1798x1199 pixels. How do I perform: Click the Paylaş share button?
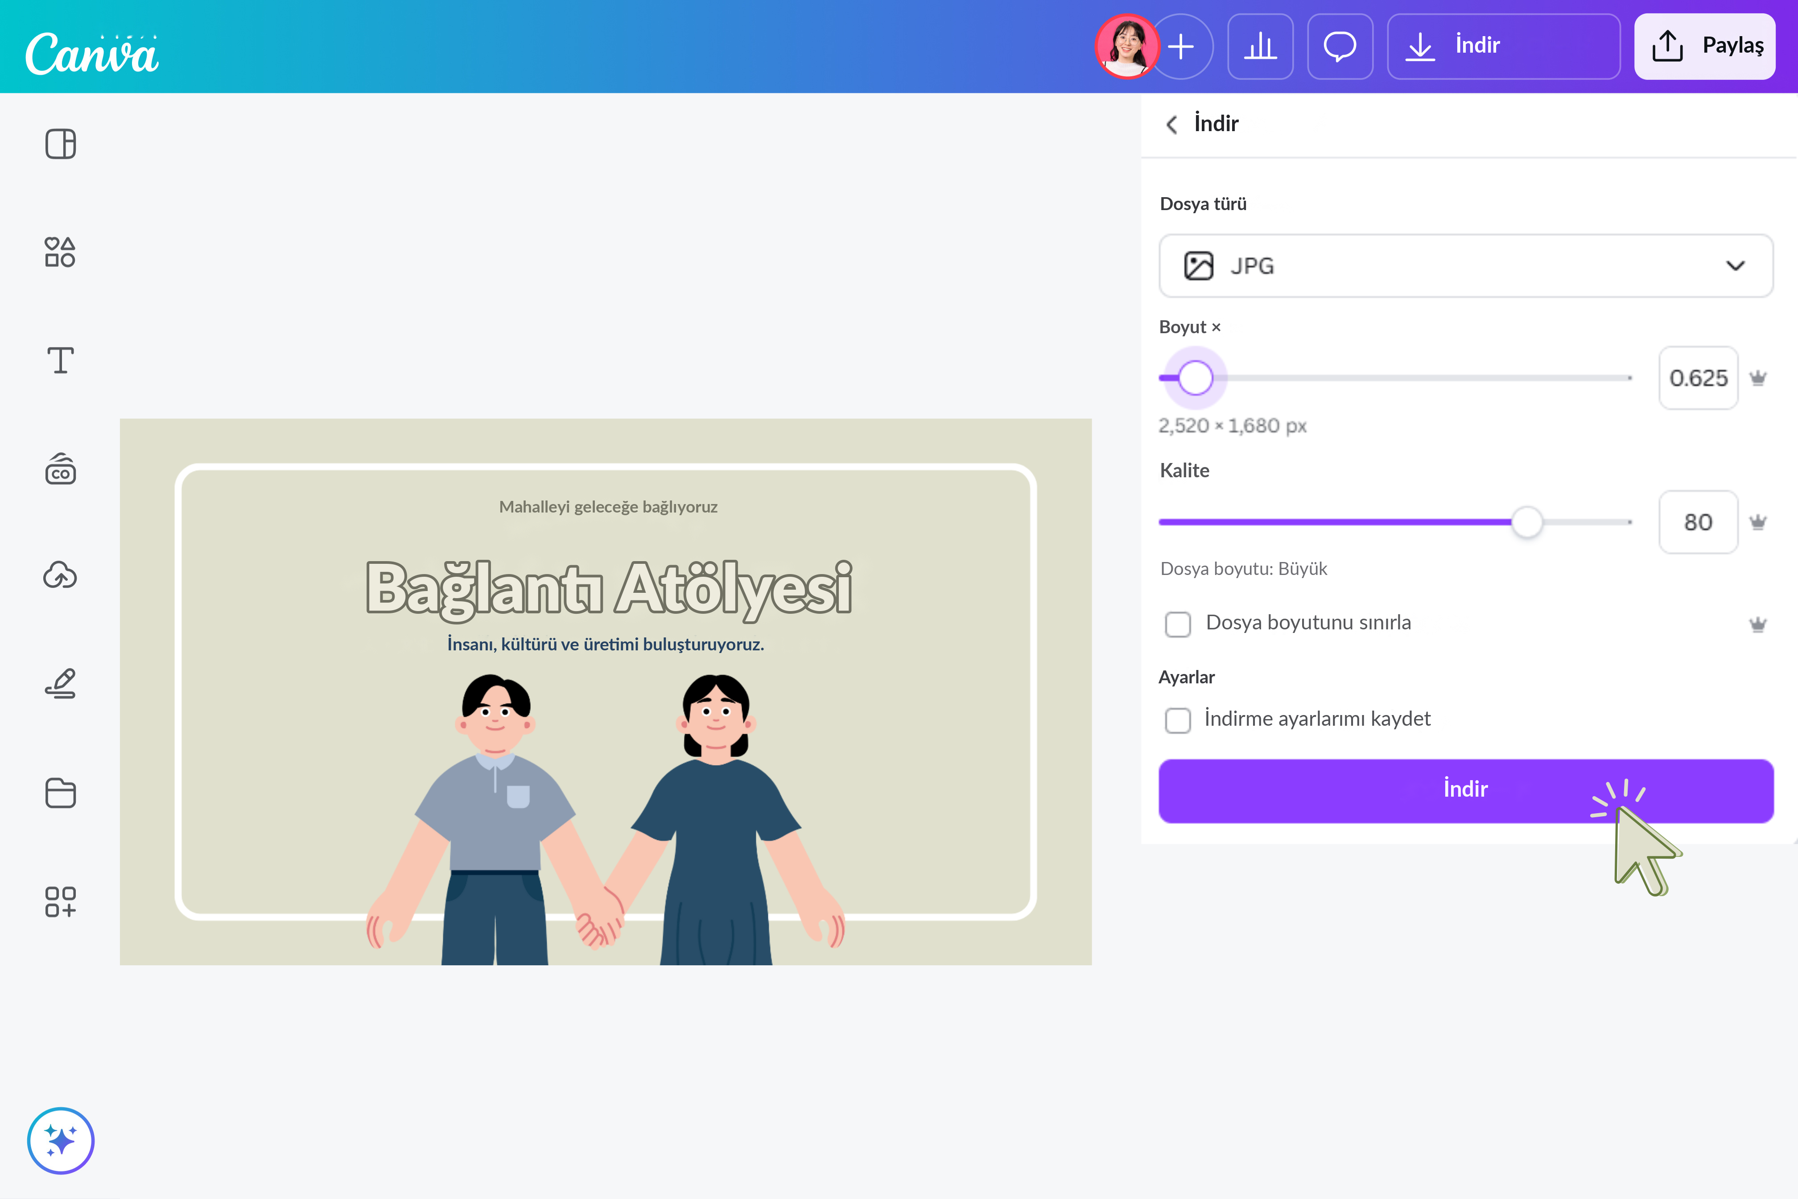[x=1705, y=46]
